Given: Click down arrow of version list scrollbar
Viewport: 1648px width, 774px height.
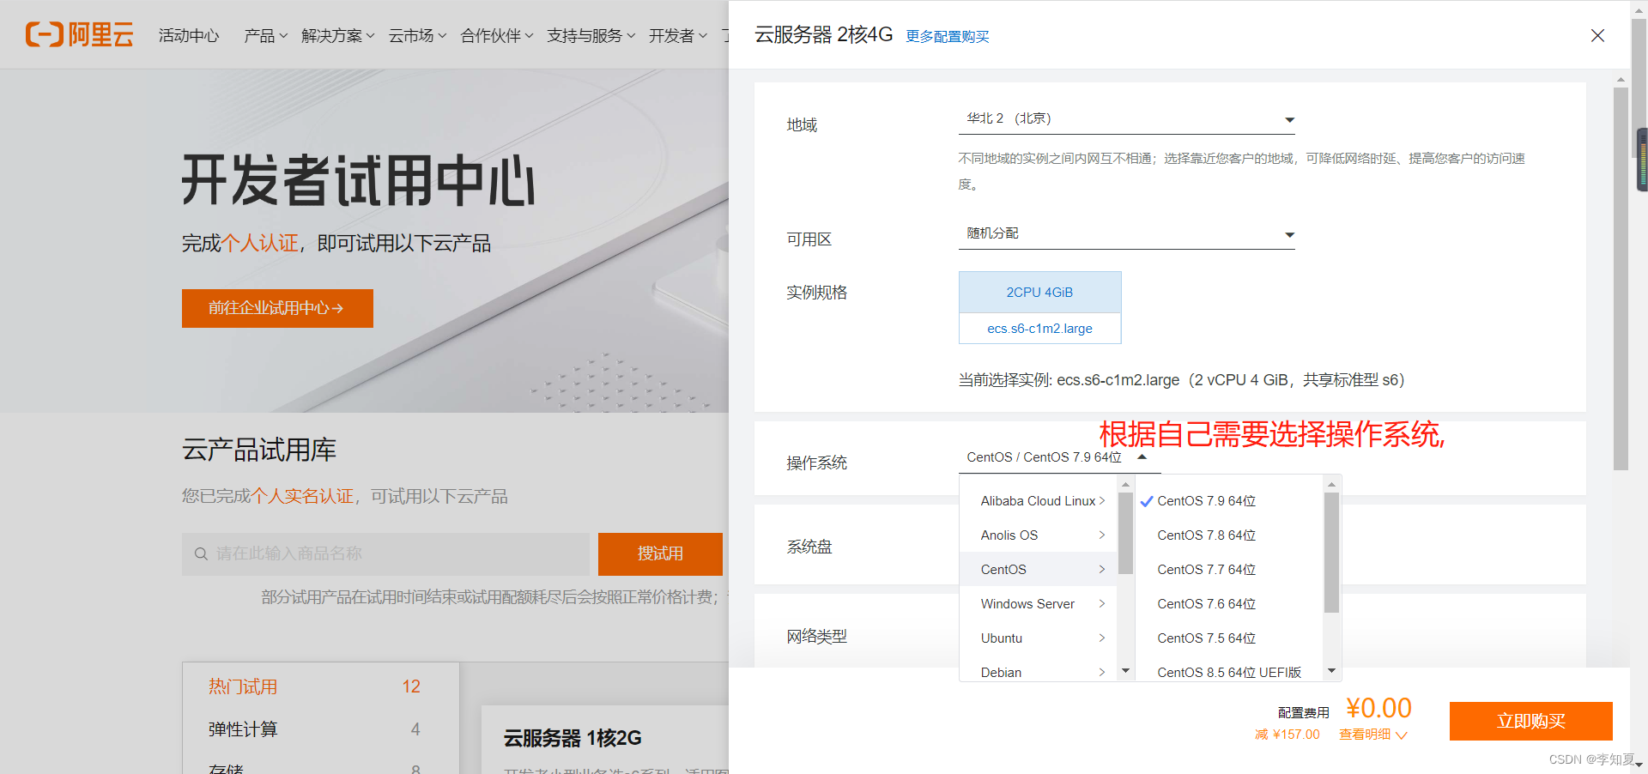Looking at the screenshot, I should pos(1331,671).
